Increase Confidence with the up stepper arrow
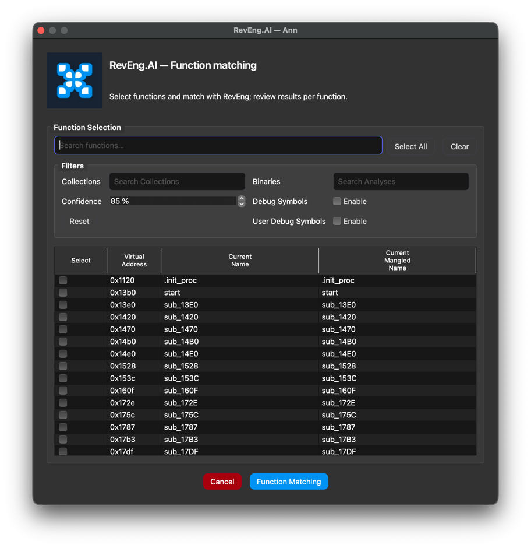The width and height of the screenshot is (531, 548). [x=242, y=198]
